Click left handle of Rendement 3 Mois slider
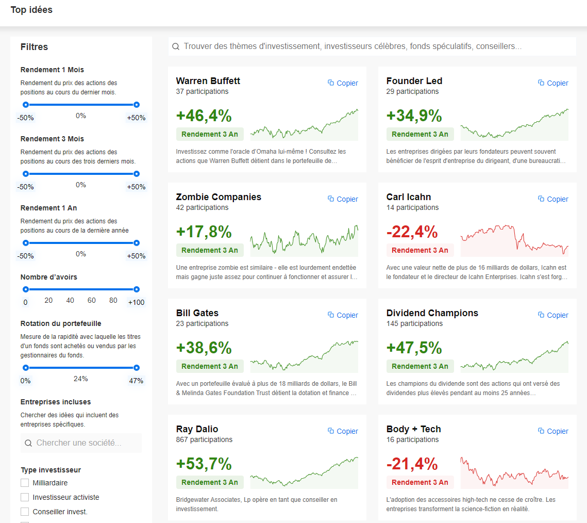The width and height of the screenshot is (587, 523). tap(25, 174)
